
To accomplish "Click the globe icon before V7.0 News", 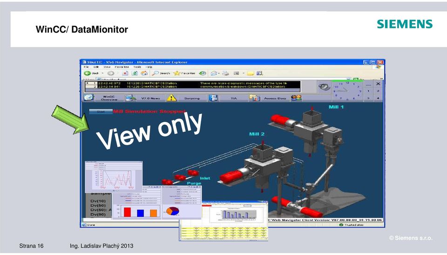I will tap(130, 98).
